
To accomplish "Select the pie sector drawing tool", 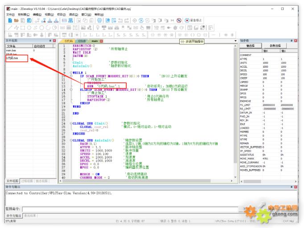I will [54, 28].
